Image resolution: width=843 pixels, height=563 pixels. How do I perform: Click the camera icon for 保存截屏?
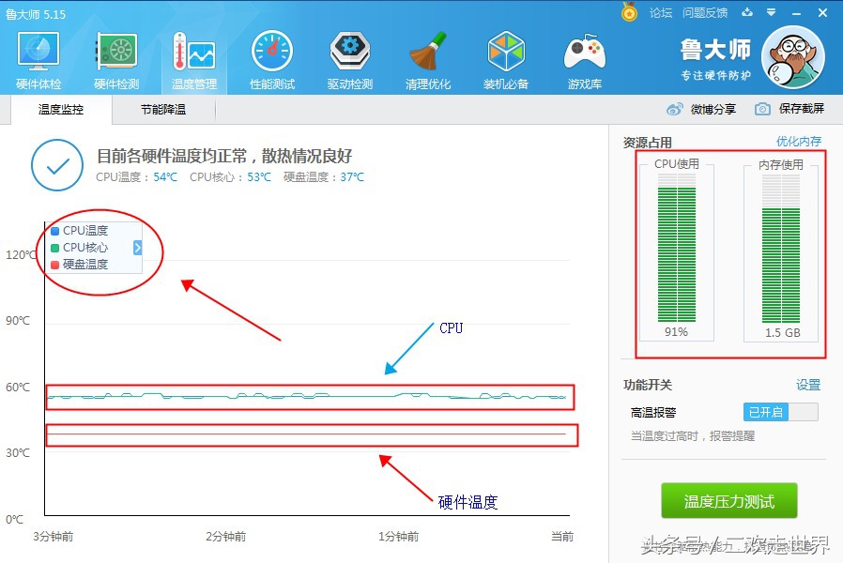pos(762,109)
